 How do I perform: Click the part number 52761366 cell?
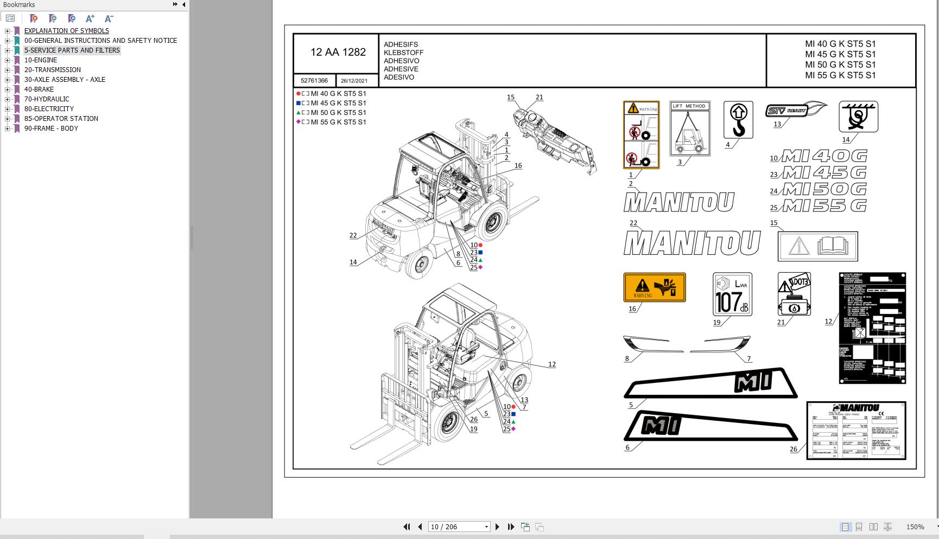coord(314,81)
